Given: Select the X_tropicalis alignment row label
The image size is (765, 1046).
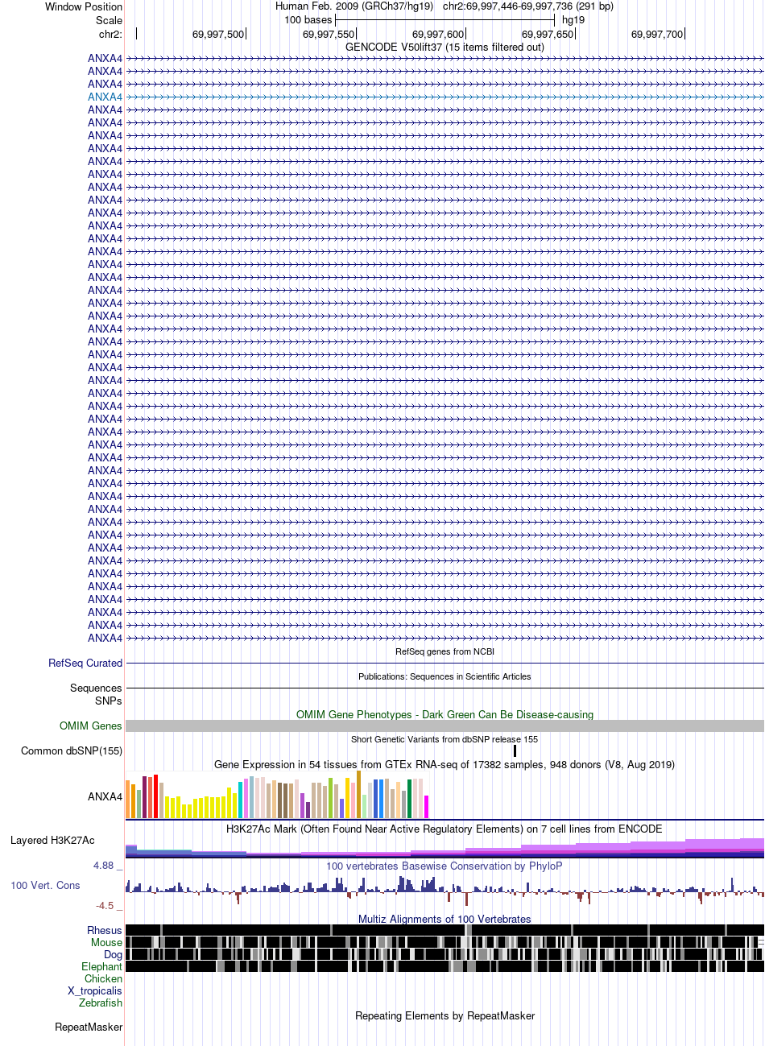Looking at the screenshot, I should [x=95, y=991].
